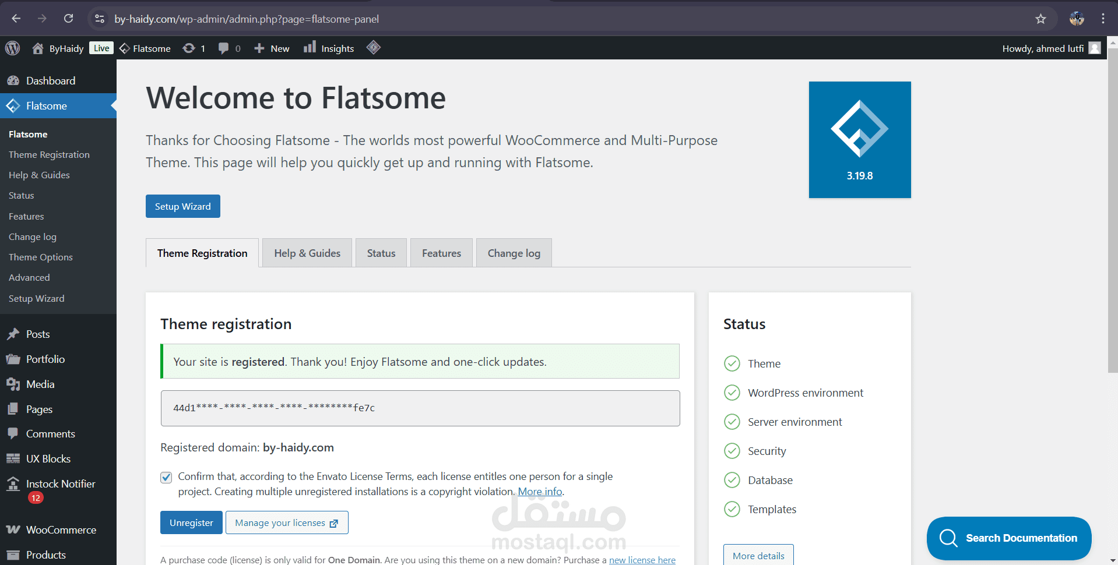Click the Posts pin icon
The image size is (1118, 565).
point(13,334)
